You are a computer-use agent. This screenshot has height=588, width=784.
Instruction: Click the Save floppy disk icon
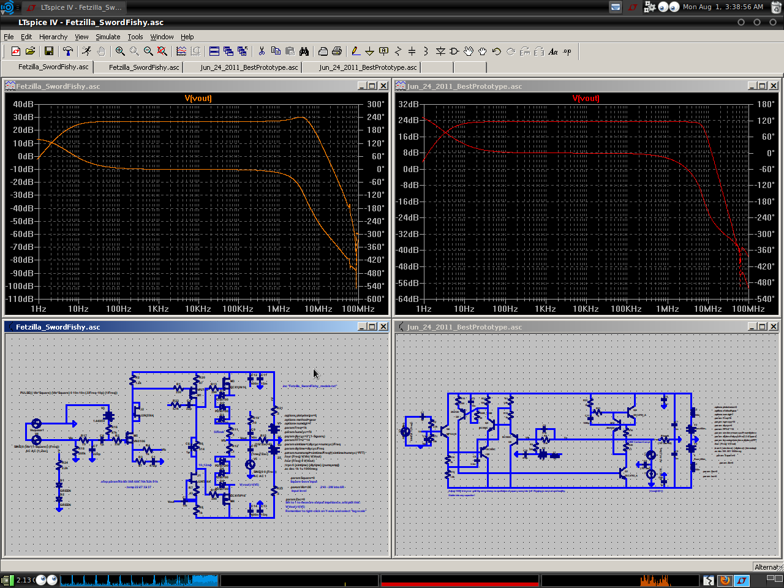tap(49, 51)
